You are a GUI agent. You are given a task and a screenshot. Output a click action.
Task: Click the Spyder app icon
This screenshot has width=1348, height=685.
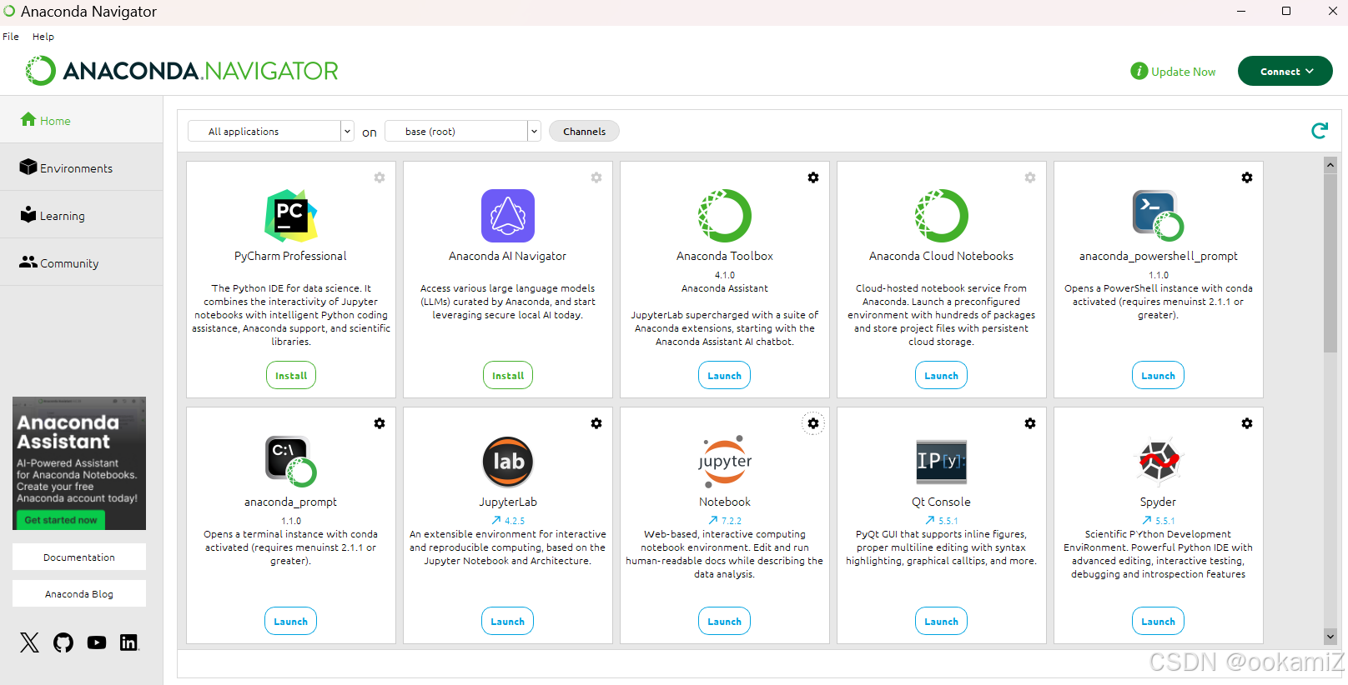point(1159,462)
